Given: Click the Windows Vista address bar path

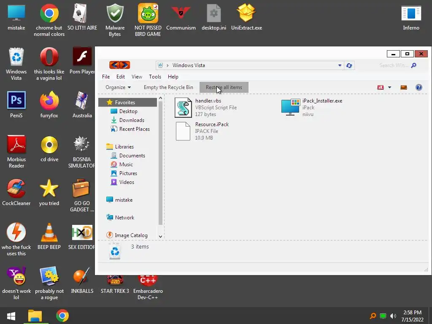Looking at the screenshot, I should point(189,65).
